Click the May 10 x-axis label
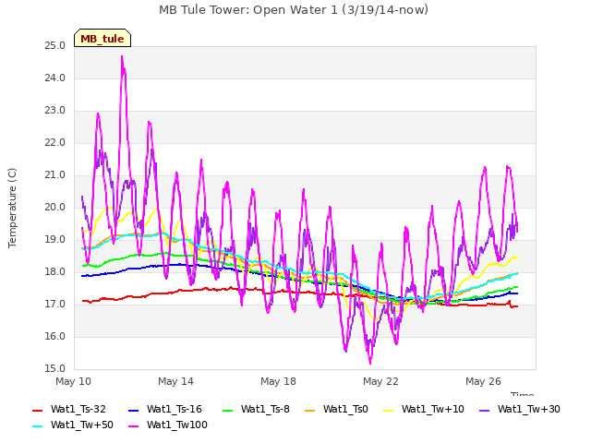The height and width of the screenshot is (443, 591). point(74,381)
